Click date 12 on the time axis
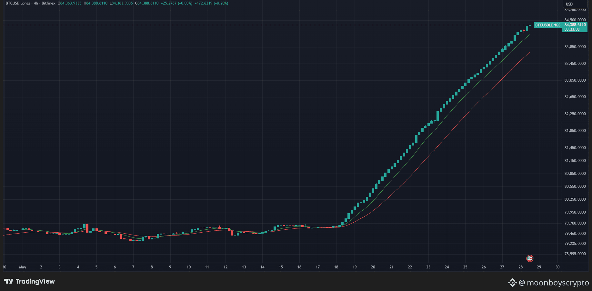Image resolution: width=592 pixels, height=291 pixels. [x=226, y=267]
